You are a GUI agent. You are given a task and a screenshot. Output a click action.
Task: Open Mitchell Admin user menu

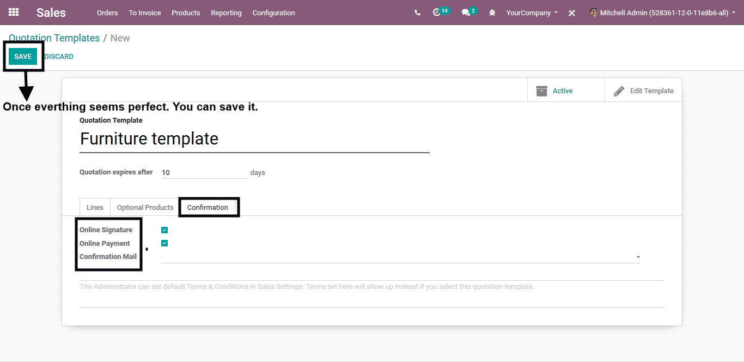[662, 13]
